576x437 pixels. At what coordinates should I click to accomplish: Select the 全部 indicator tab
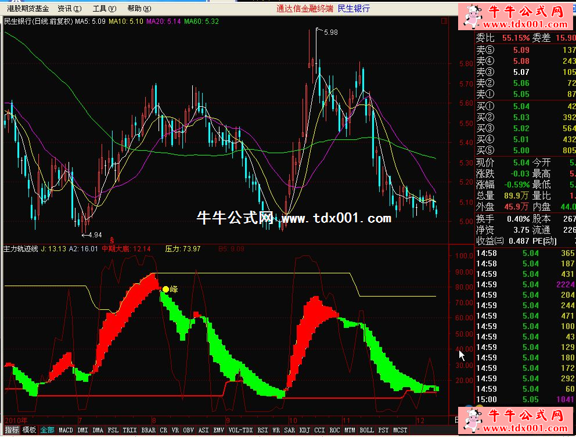[47, 429]
